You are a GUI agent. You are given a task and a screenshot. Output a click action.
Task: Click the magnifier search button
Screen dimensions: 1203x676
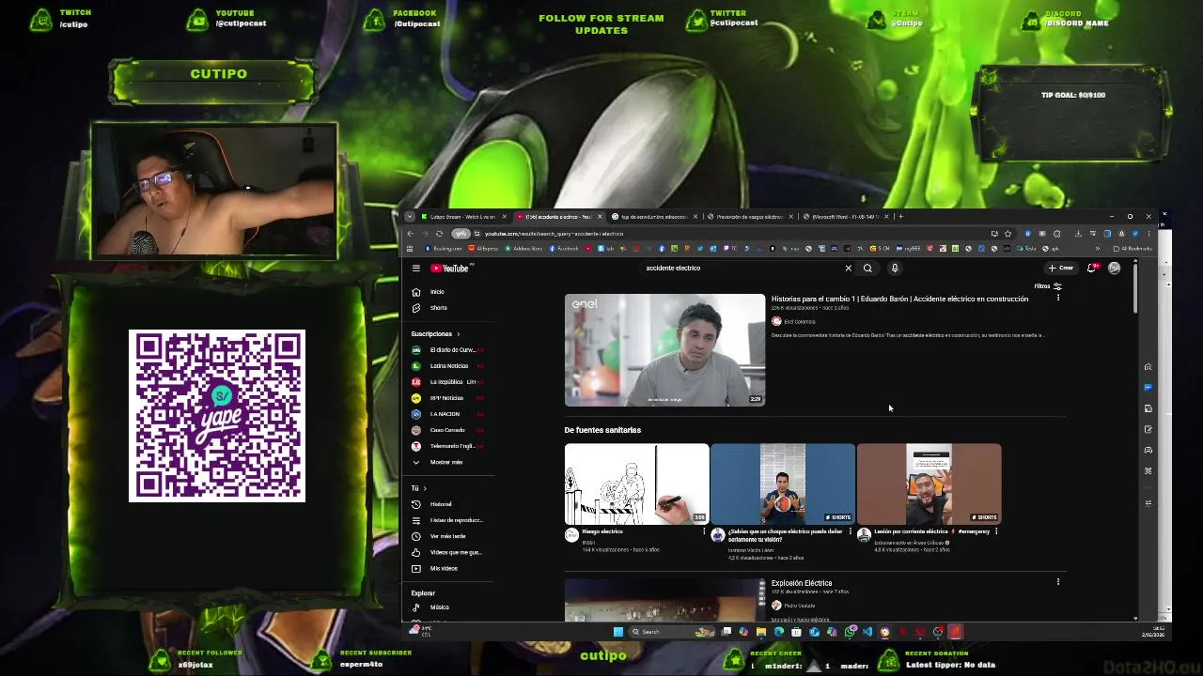(x=867, y=269)
